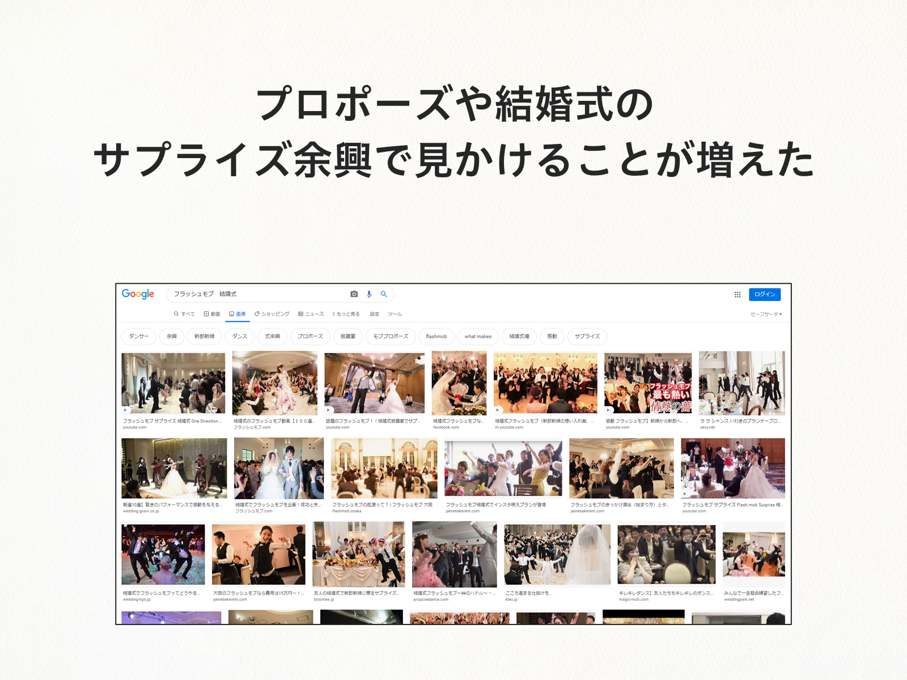Switch to the ニュース tab

[311, 314]
